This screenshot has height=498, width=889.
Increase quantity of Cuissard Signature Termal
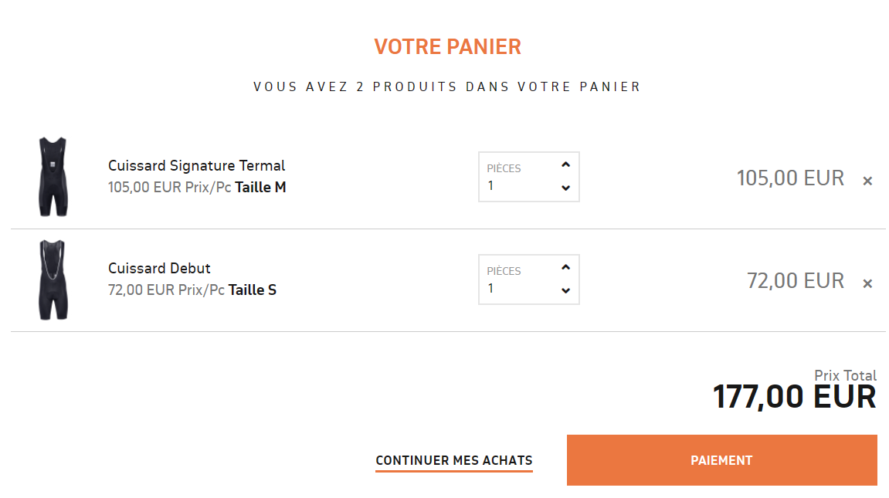pos(565,164)
